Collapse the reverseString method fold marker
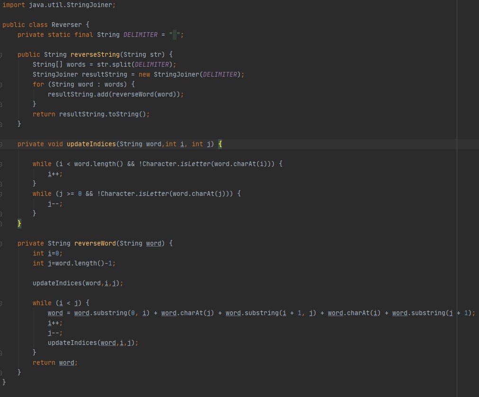 [1, 55]
